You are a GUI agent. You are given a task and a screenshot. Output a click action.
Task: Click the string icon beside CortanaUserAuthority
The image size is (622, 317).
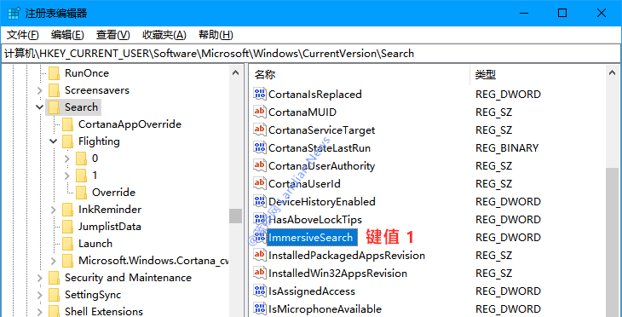pyautogui.click(x=259, y=166)
